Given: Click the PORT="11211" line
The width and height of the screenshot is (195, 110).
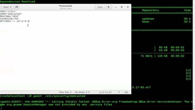Looking at the screenshot, I should tap(8, 11).
